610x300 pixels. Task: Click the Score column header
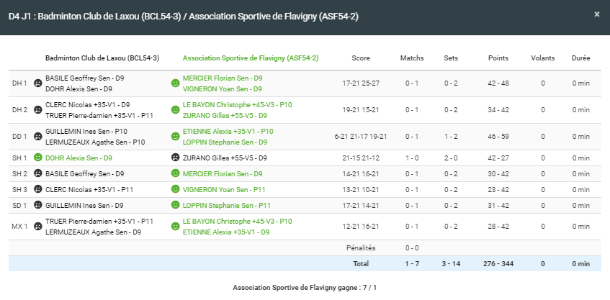tap(361, 58)
